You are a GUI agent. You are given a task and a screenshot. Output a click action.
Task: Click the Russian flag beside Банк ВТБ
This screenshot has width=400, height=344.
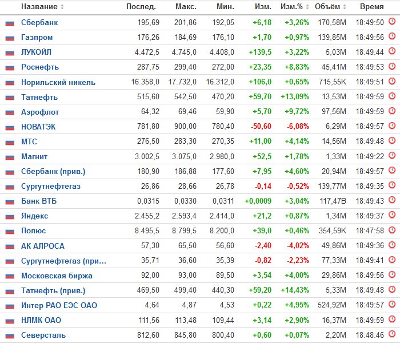(x=10, y=202)
